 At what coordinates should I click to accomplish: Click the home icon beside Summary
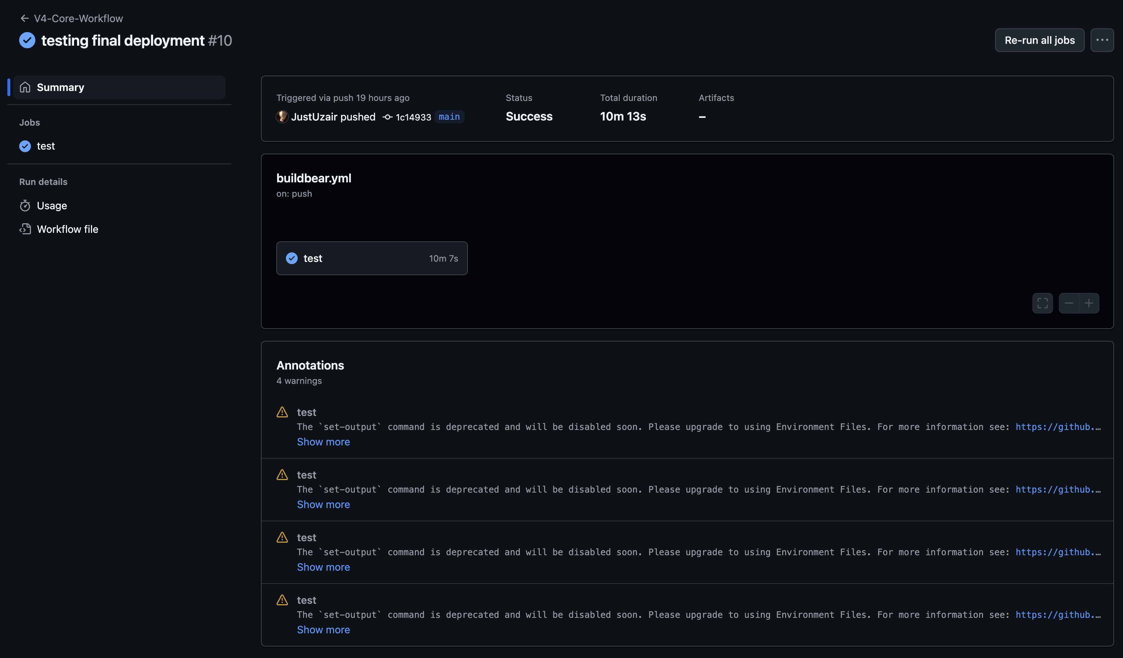tap(25, 87)
